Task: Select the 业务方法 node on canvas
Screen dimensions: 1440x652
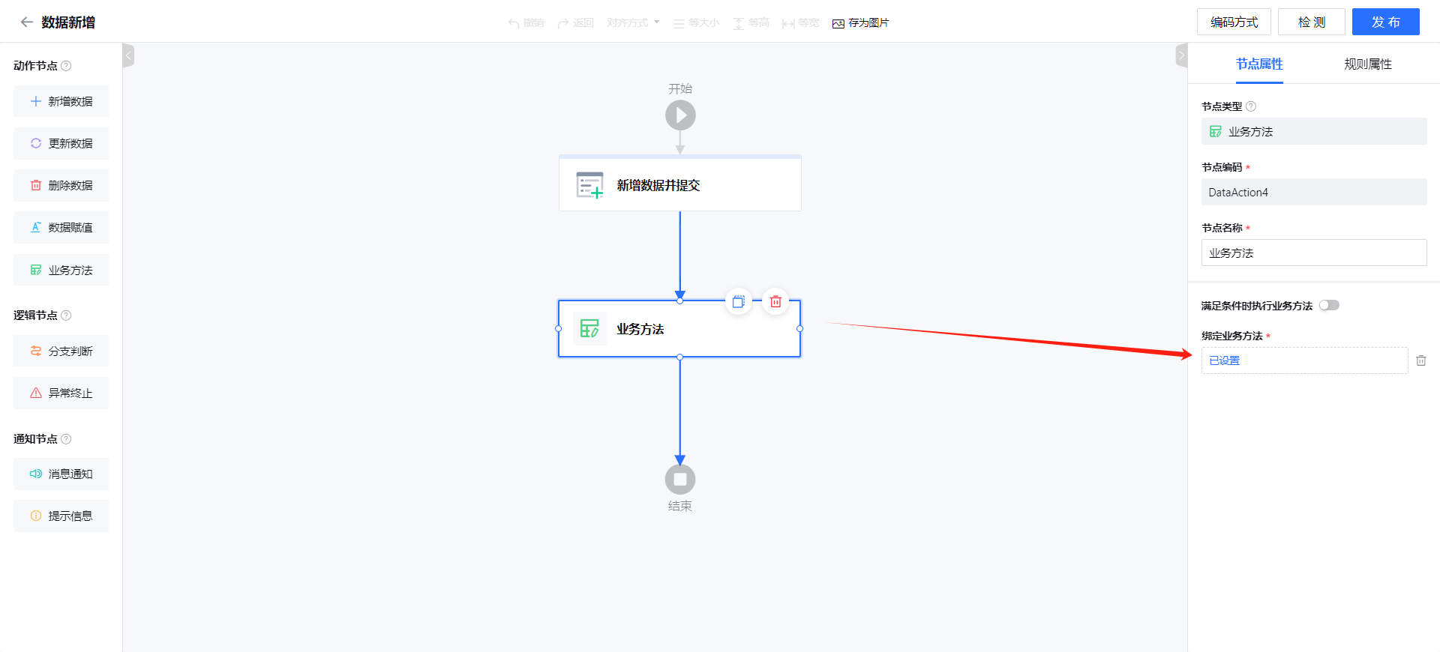Action: coord(679,329)
